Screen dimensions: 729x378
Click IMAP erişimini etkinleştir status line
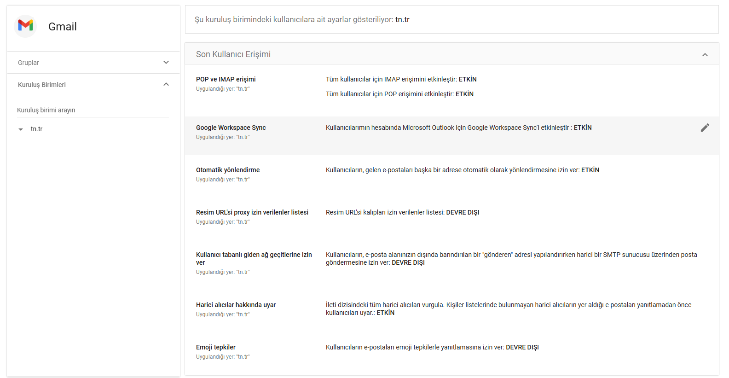[401, 79]
